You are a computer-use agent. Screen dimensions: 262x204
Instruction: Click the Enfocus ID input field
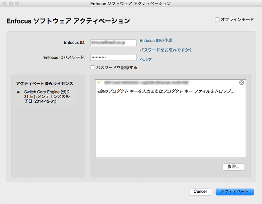(x=113, y=43)
